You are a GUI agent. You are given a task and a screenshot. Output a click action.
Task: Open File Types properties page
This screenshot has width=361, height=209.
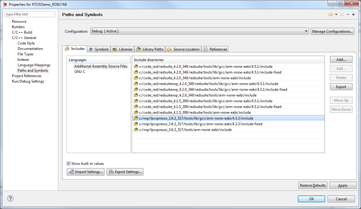[25, 54]
